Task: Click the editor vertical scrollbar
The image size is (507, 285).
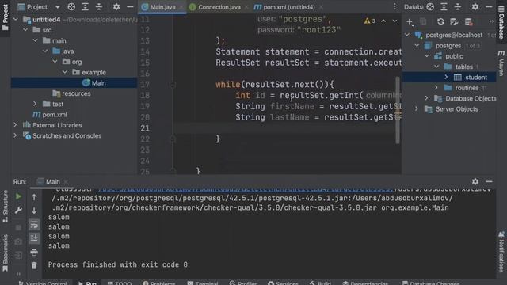Action: [x=398, y=110]
